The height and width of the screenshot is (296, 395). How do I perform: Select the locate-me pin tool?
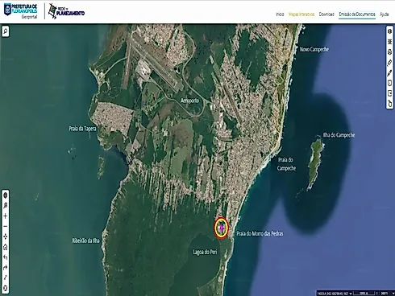(x=6, y=206)
